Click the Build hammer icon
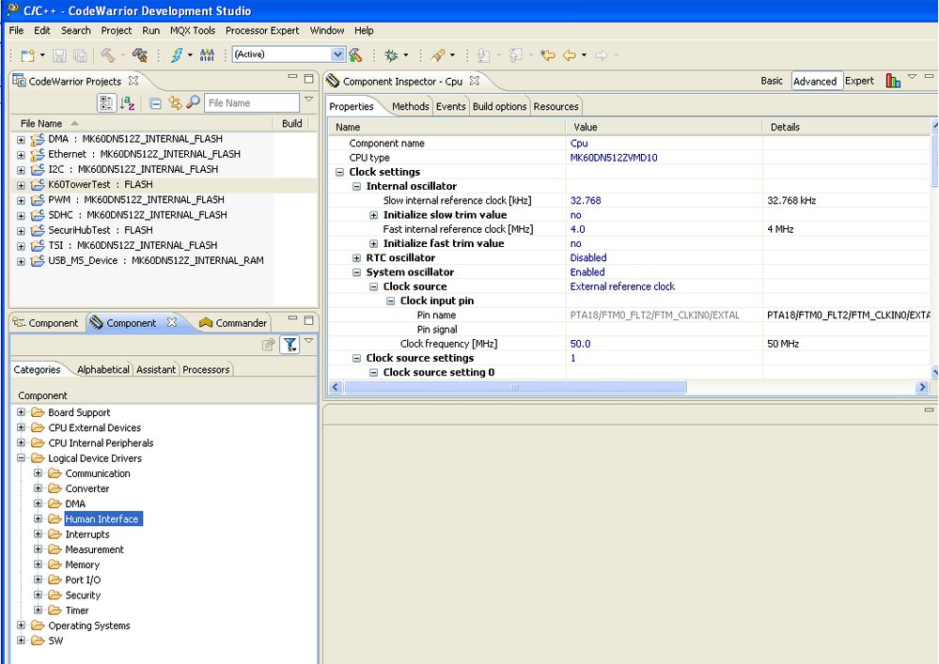Image resolution: width=939 pixels, height=664 pixels. 108,55
